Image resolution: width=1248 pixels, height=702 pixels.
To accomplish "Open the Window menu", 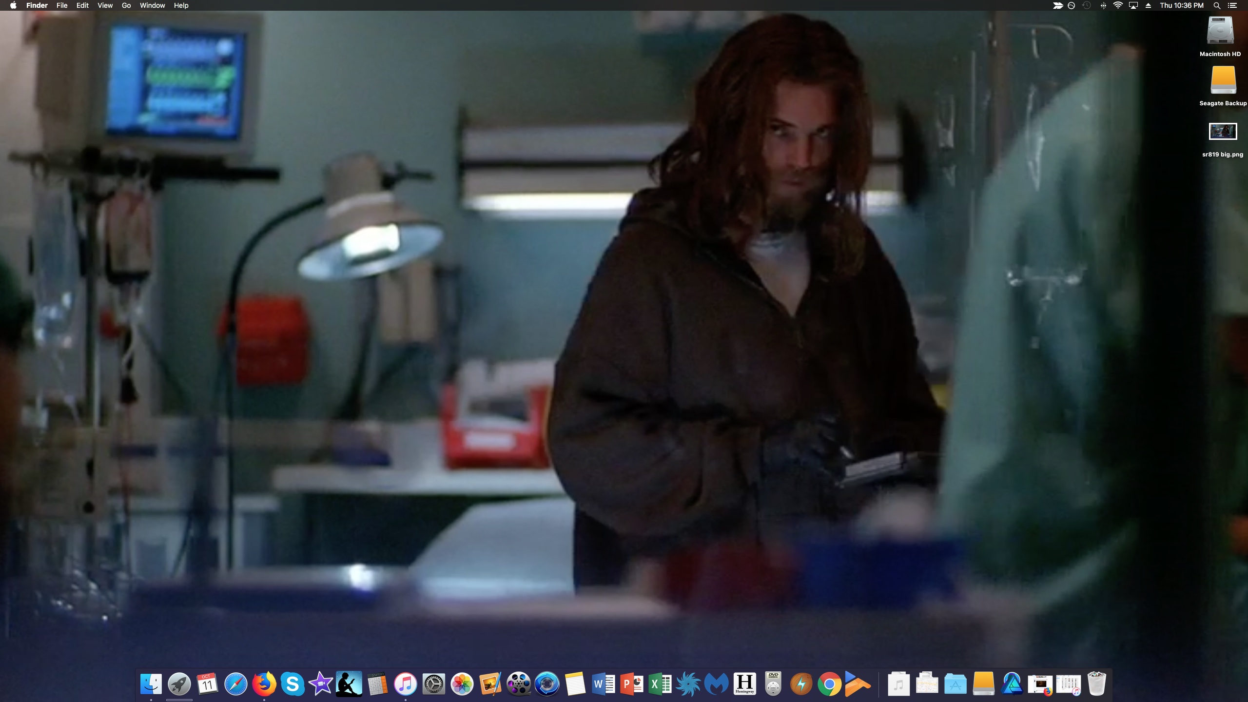I will (x=153, y=5).
